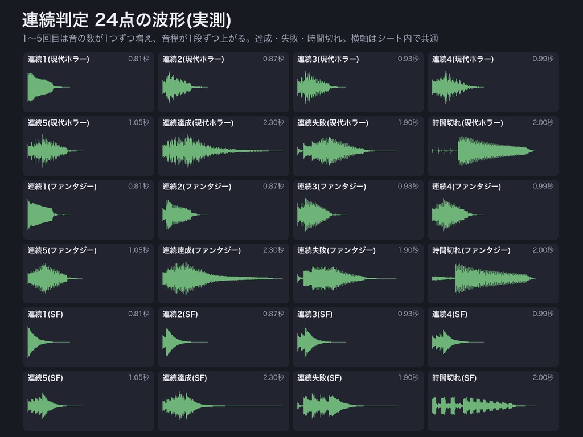Click the 連続達成(SF) waveform

pos(223,406)
